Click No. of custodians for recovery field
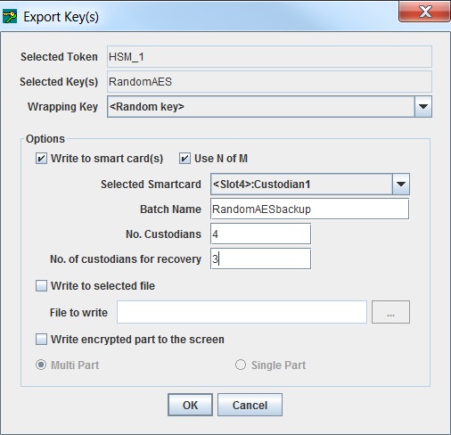451x435 pixels. (260, 259)
